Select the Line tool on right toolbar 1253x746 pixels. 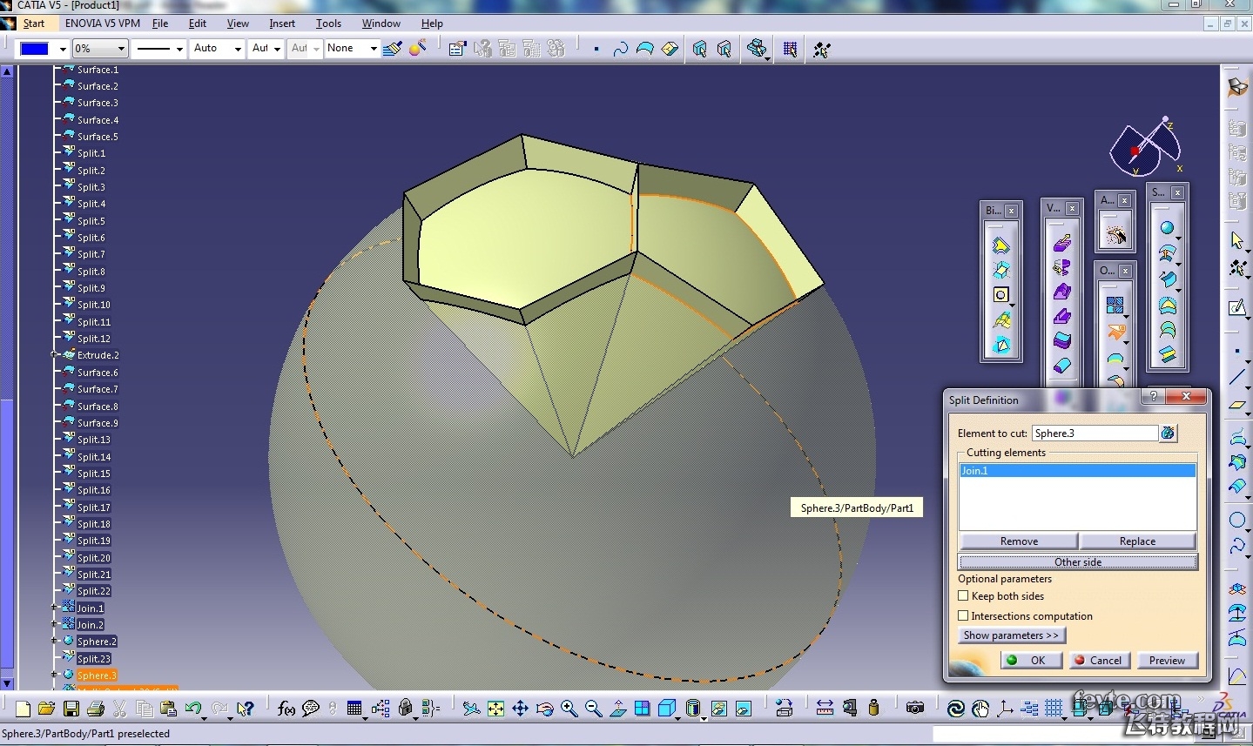click(x=1237, y=377)
